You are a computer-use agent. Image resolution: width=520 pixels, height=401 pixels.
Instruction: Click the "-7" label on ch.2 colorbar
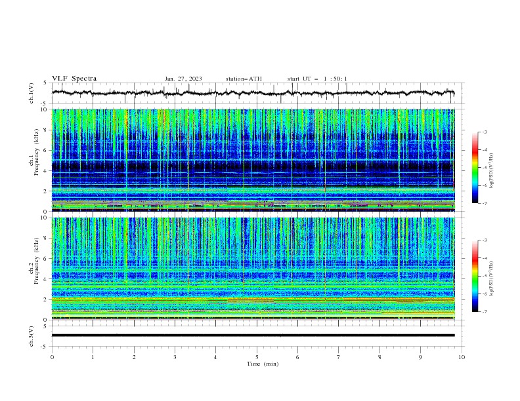click(x=485, y=311)
